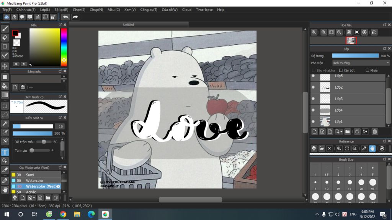Viewport: 392px width, 220px height.
Task: Click the rainbow hue strip
Action: click(x=64, y=47)
